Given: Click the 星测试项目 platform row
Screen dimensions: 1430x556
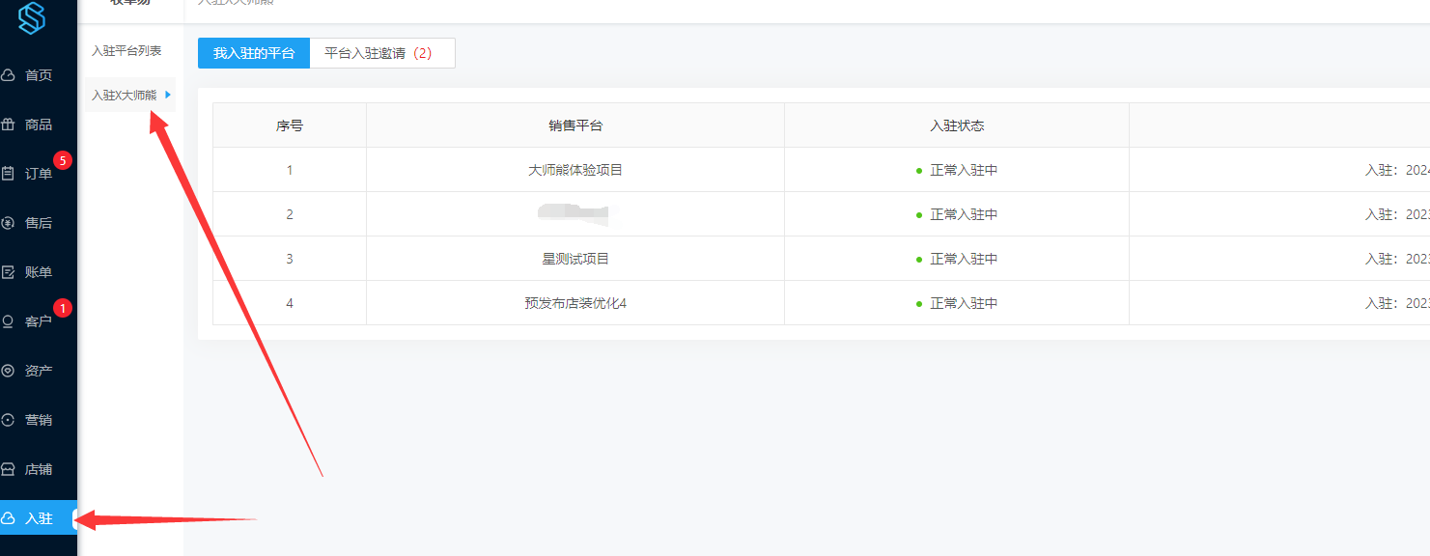Looking at the screenshot, I should [x=575, y=259].
